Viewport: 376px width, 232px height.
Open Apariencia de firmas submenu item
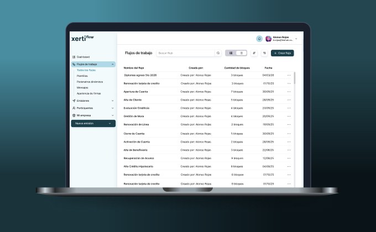(88, 93)
